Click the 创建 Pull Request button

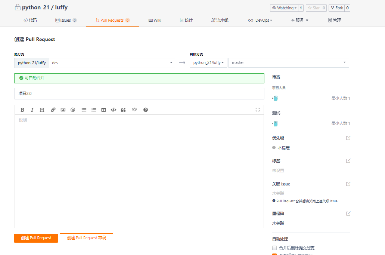pyautogui.click(x=36, y=238)
